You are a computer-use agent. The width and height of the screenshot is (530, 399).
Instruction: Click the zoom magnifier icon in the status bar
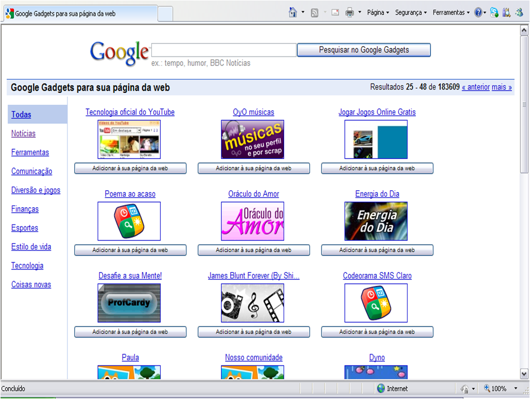tap(487, 388)
